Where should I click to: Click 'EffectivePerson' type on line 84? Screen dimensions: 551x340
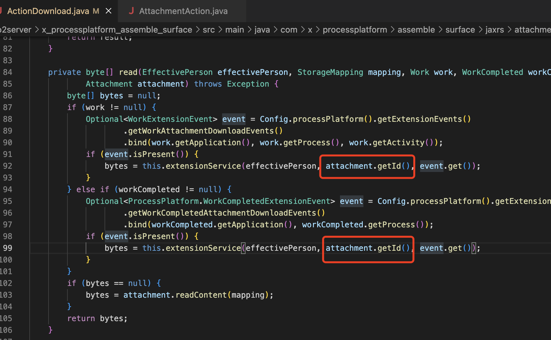click(x=177, y=72)
